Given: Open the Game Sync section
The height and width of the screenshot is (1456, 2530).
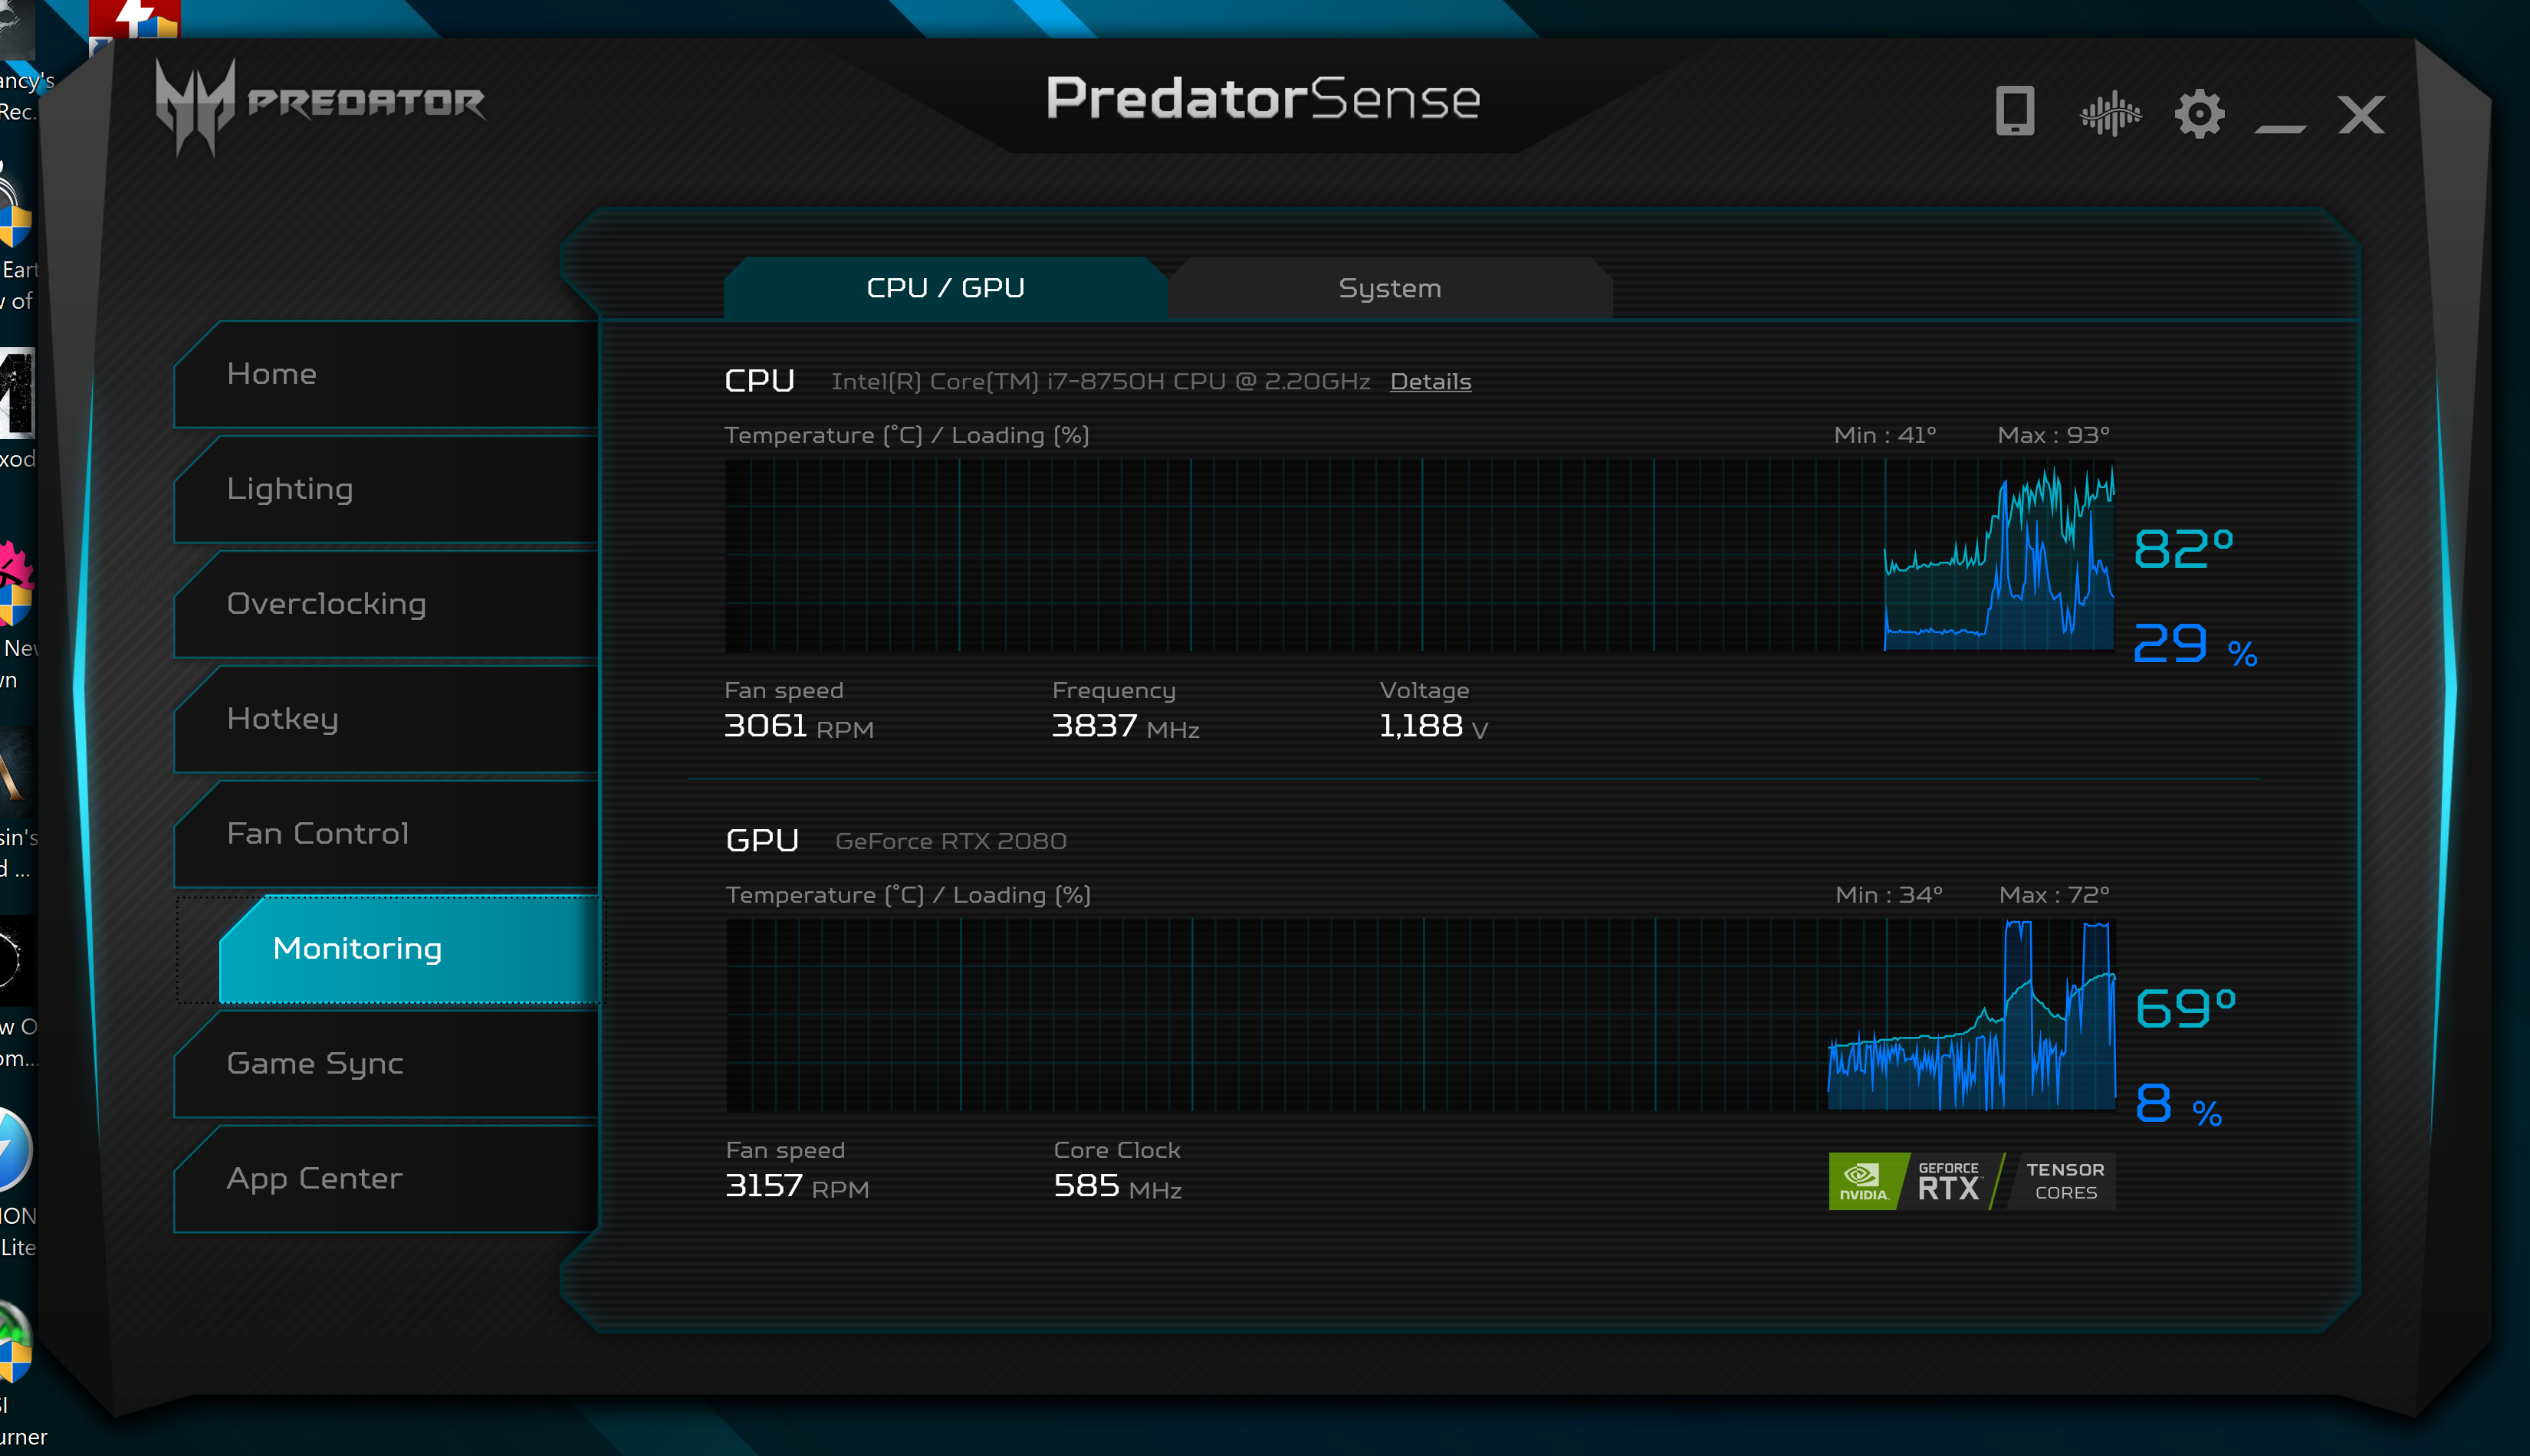Looking at the screenshot, I should click(386, 1064).
